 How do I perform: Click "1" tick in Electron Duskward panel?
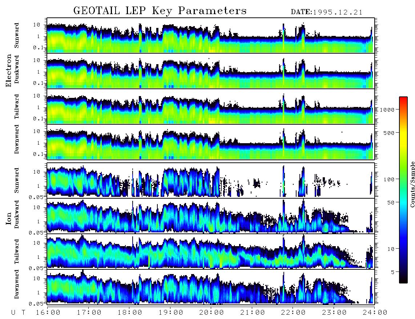(x=38, y=72)
